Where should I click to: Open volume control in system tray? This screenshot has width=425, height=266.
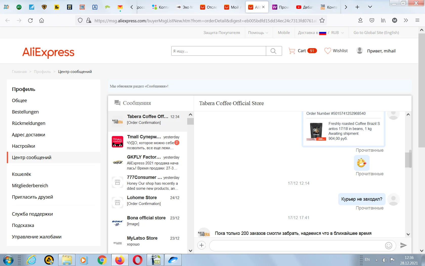385,260
